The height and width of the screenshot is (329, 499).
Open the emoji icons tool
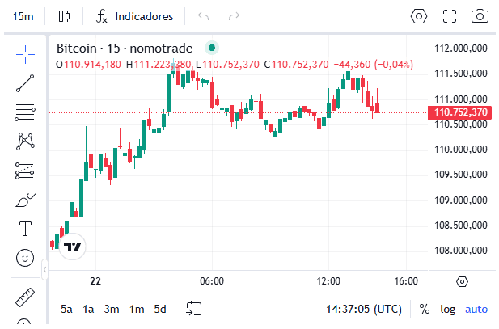click(25, 258)
